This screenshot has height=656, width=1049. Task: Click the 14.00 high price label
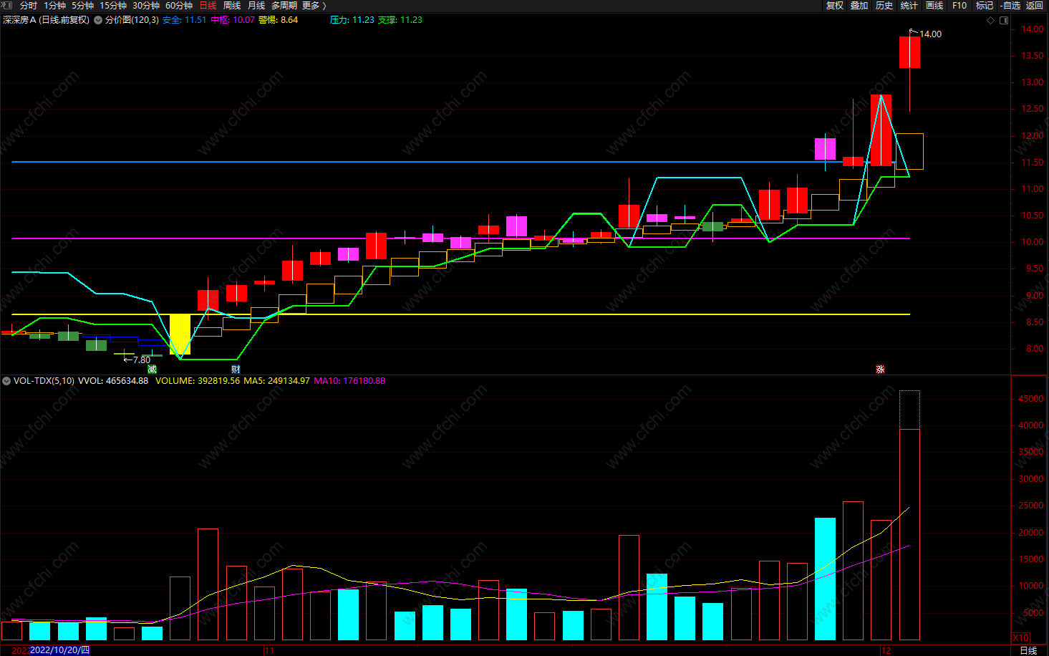(x=930, y=34)
